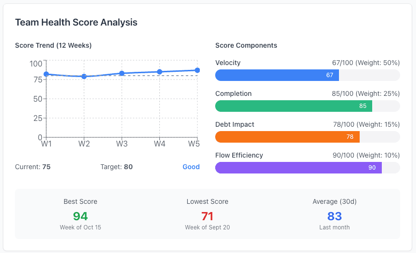Select the W4 data point on the chart
416x253 pixels.
[x=159, y=72]
